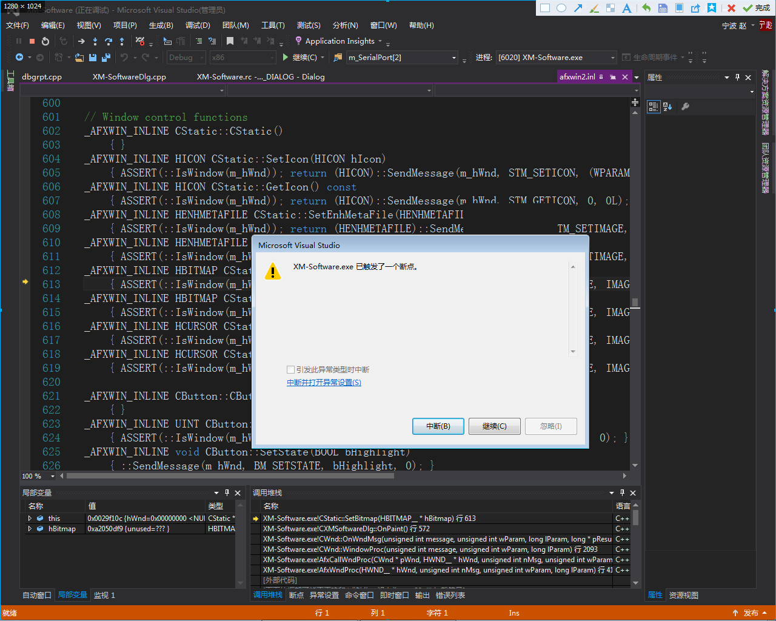
Task: Click the 中断并打开异常设置(S) link
Action: [324, 383]
